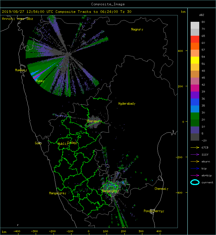Click the Nagpur city label
Image resolution: width=216 pixels, height=235 pixels.
(x=136, y=29)
